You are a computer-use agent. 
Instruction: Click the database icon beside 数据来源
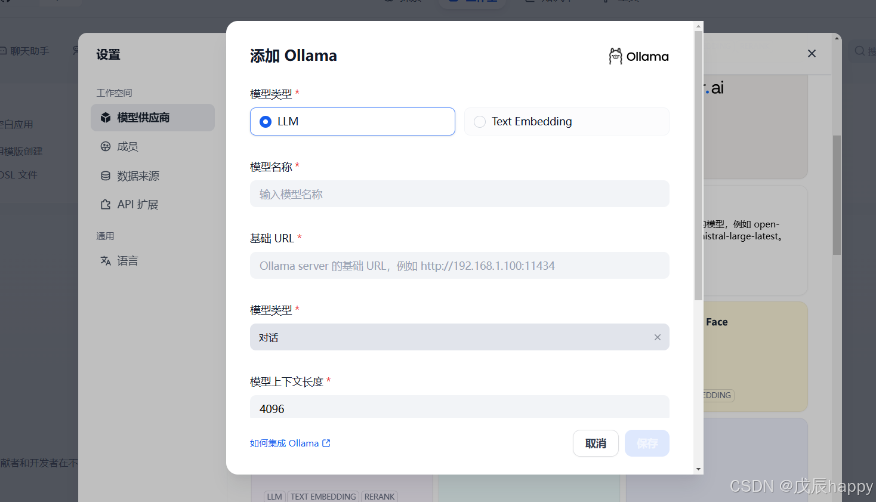coord(106,175)
